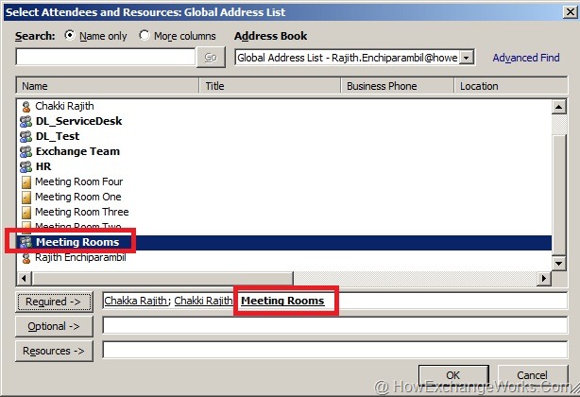Viewport: 580px width, 397px height.
Task: Select More columns search option
Action: (x=145, y=36)
